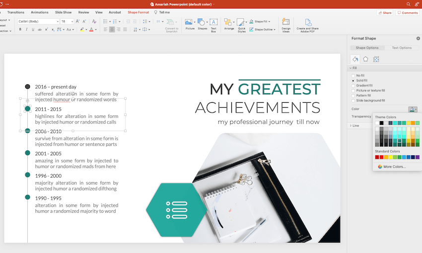
Task: Click the Share button
Action: (x=385, y=12)
